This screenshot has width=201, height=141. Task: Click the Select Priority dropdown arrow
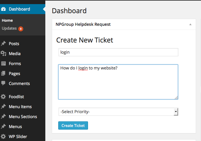176,112
